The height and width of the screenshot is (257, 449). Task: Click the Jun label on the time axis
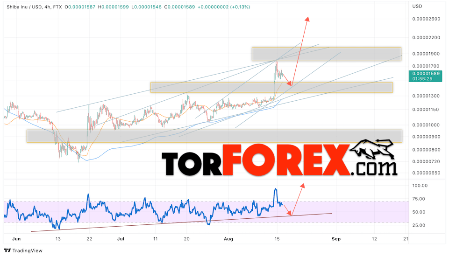click(16, 239)
